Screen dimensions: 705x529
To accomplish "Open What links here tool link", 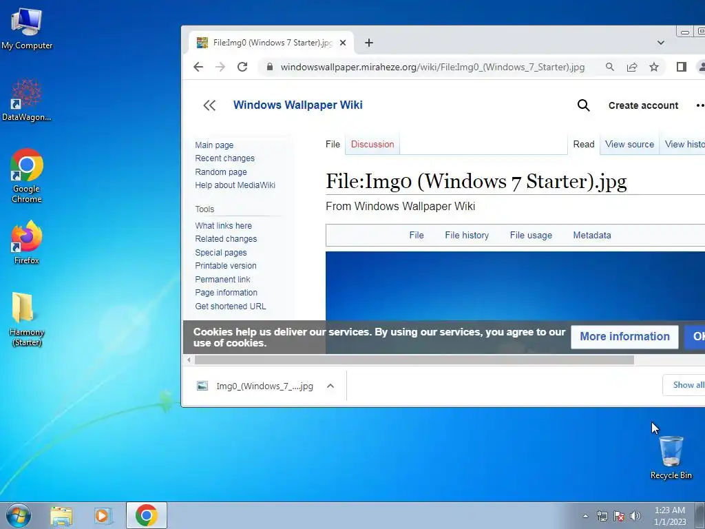I will (x=224, y=226).
